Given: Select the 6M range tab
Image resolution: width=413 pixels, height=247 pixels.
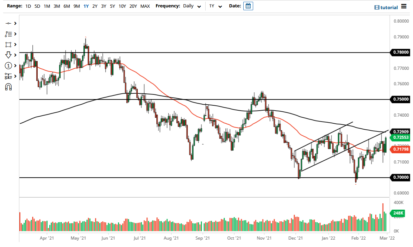Looking at the screenshot, I should pyautogui.click(x=66, y=6).
